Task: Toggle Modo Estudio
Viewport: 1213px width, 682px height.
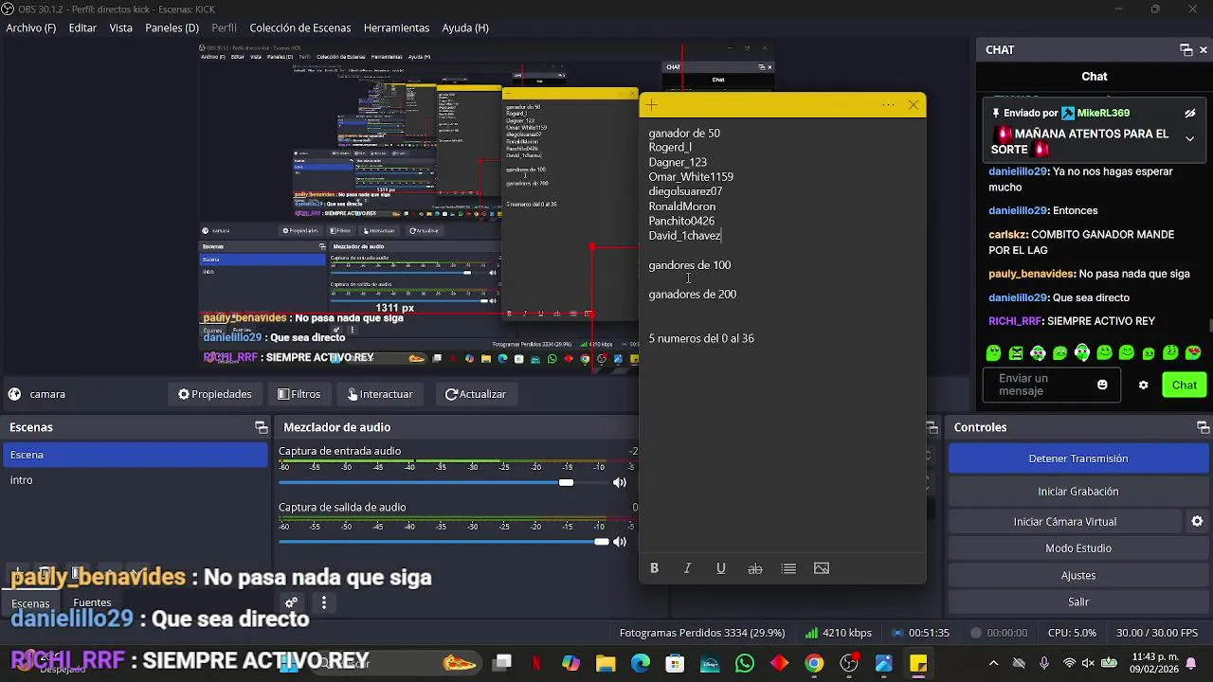Action: click(1078, 548)
